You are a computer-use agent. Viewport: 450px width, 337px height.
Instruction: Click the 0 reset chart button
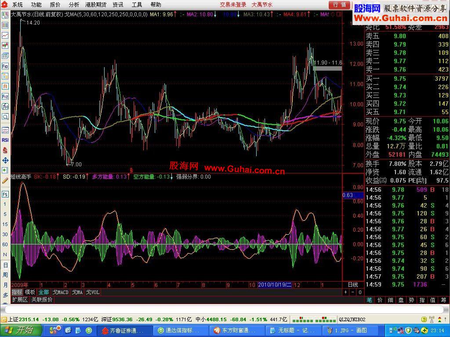coord(360,292)
